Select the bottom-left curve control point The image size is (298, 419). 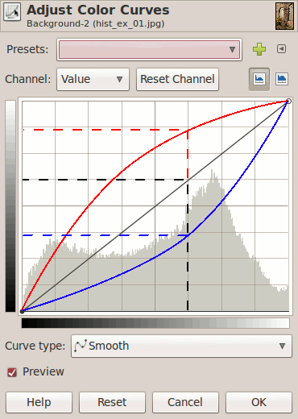(23, 311)
